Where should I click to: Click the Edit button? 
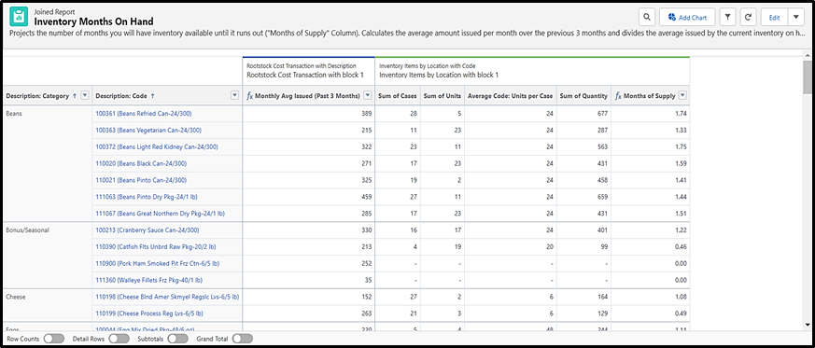pyautogui.click(x=775, y=17)
